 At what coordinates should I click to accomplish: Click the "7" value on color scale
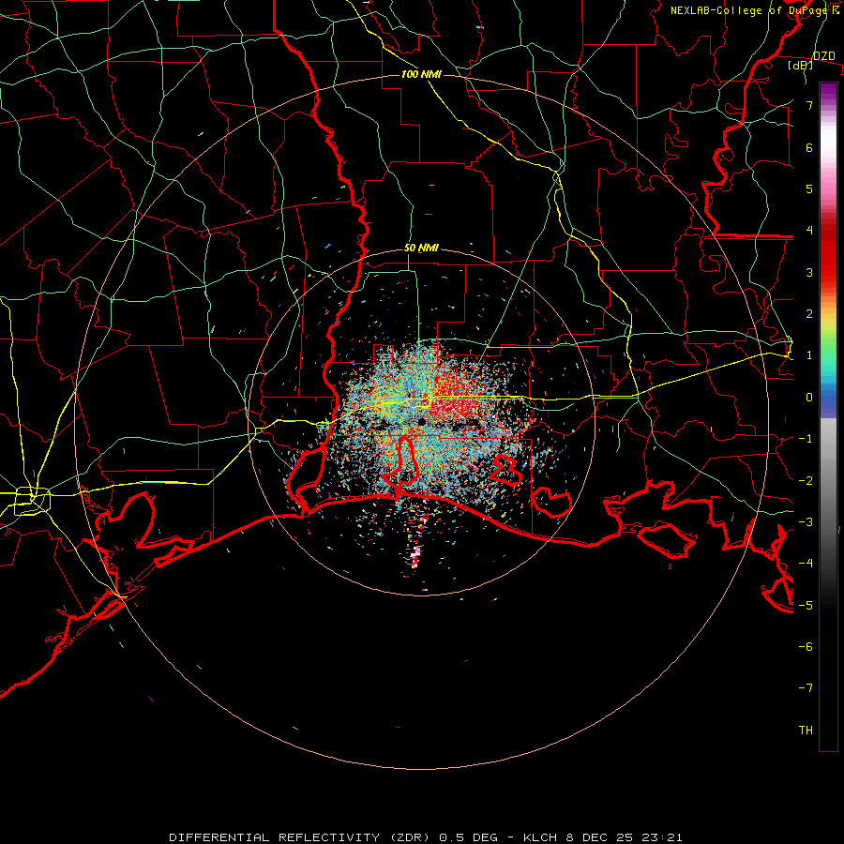(809, 105)
